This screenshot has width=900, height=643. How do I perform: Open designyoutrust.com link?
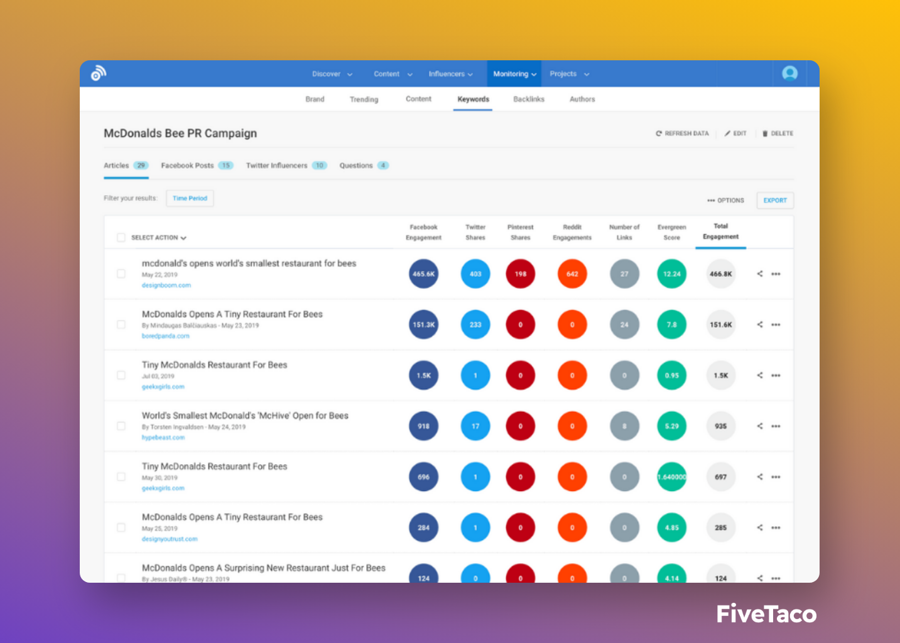(x=170, y=539)
